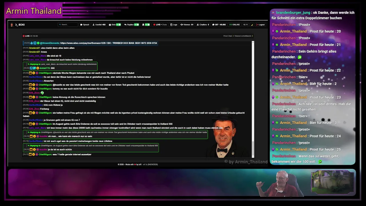This screenshot has width=366, height=206.
Task: Click the ONLINE status indicator
Action: click(234, 25)
